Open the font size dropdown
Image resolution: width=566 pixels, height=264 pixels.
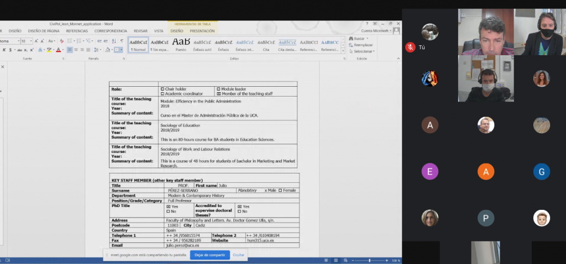click(32, 41)
